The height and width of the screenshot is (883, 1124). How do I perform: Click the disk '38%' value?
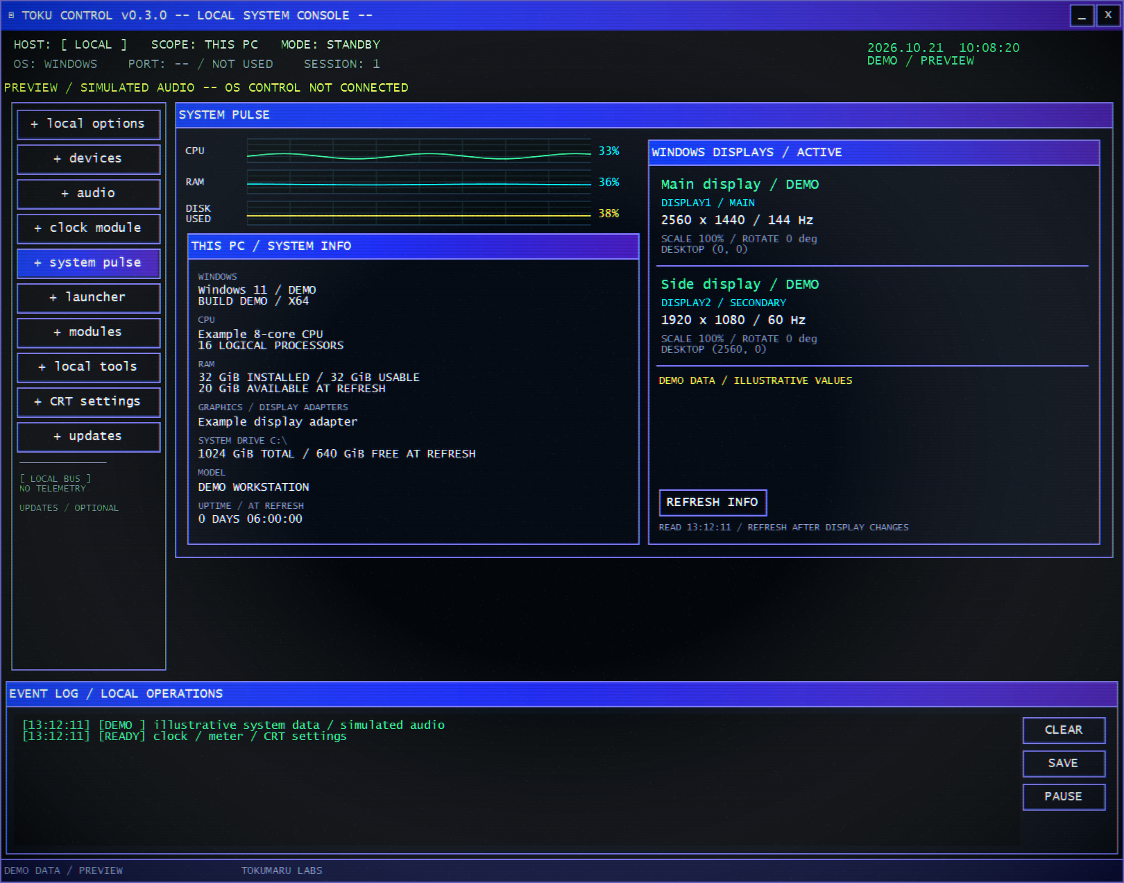point(608,214)
